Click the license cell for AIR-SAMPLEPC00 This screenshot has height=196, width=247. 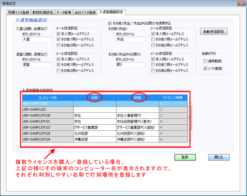click(173, 115)
